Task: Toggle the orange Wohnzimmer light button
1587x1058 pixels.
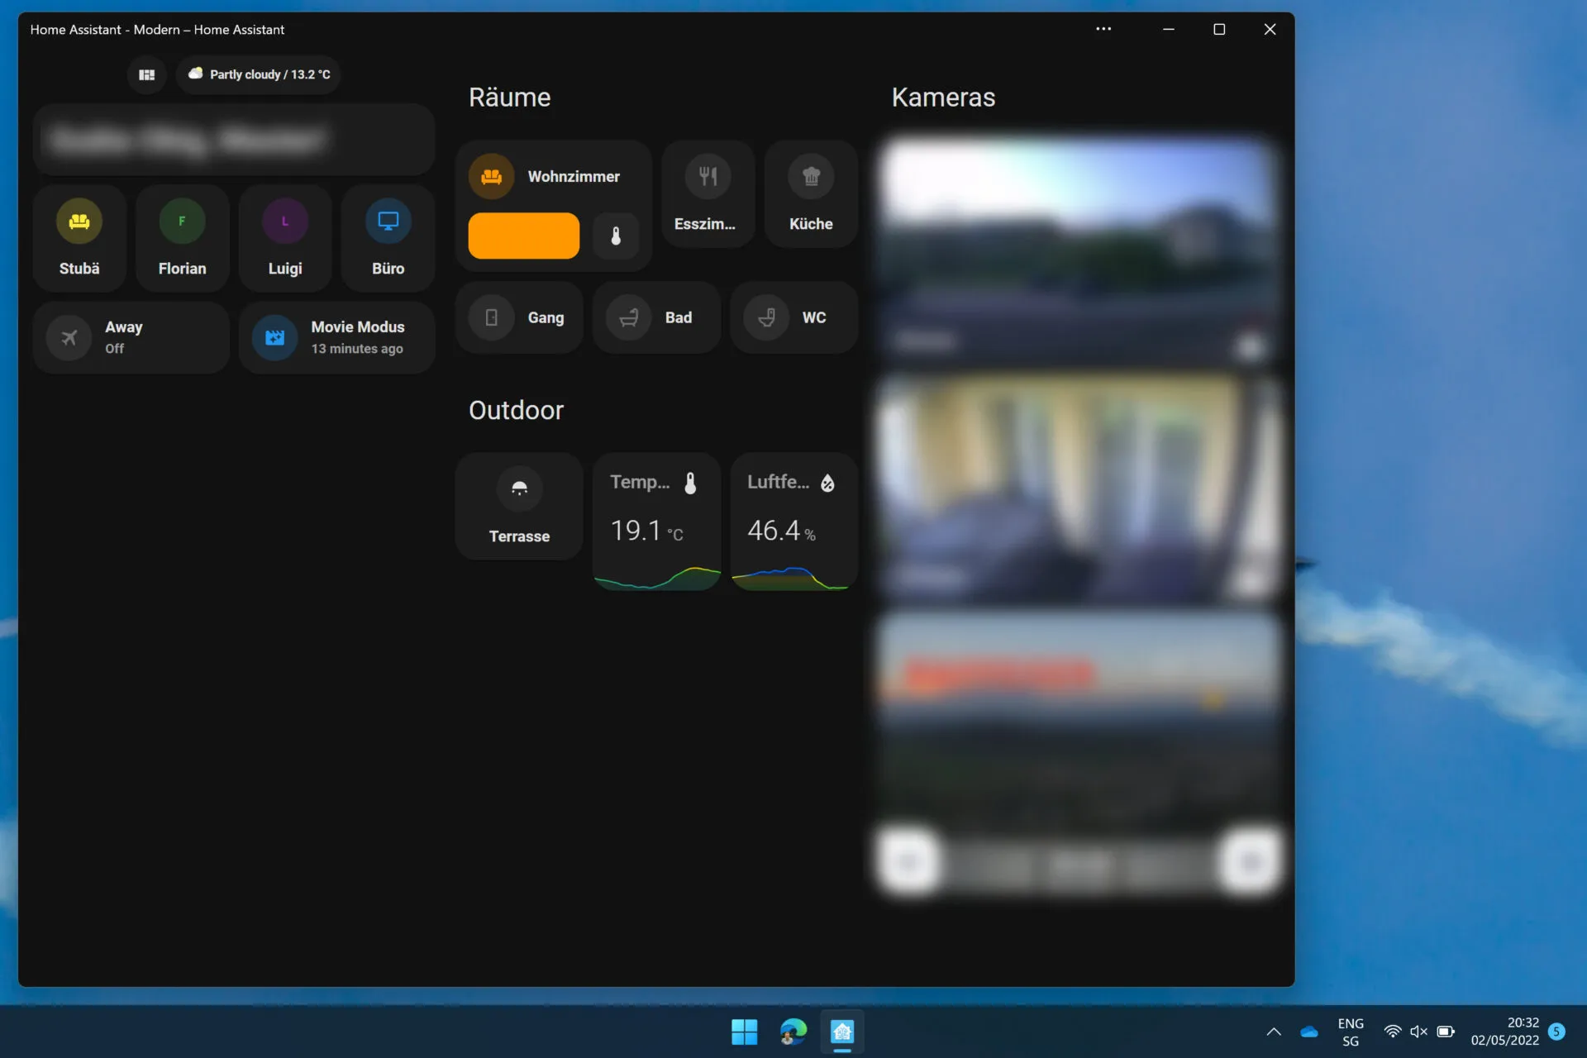Action: [524, 236]
